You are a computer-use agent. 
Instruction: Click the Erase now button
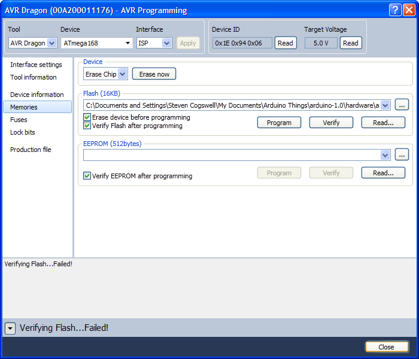tap(154, 74)
